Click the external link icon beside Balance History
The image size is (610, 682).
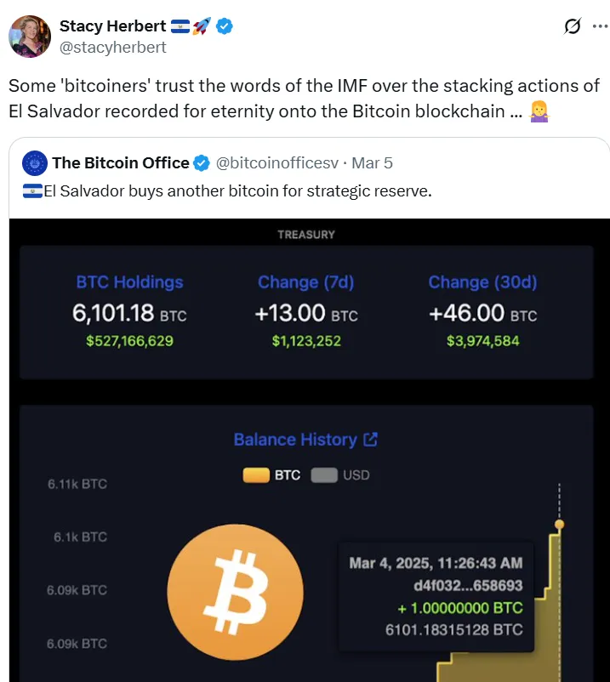(370, 440)
